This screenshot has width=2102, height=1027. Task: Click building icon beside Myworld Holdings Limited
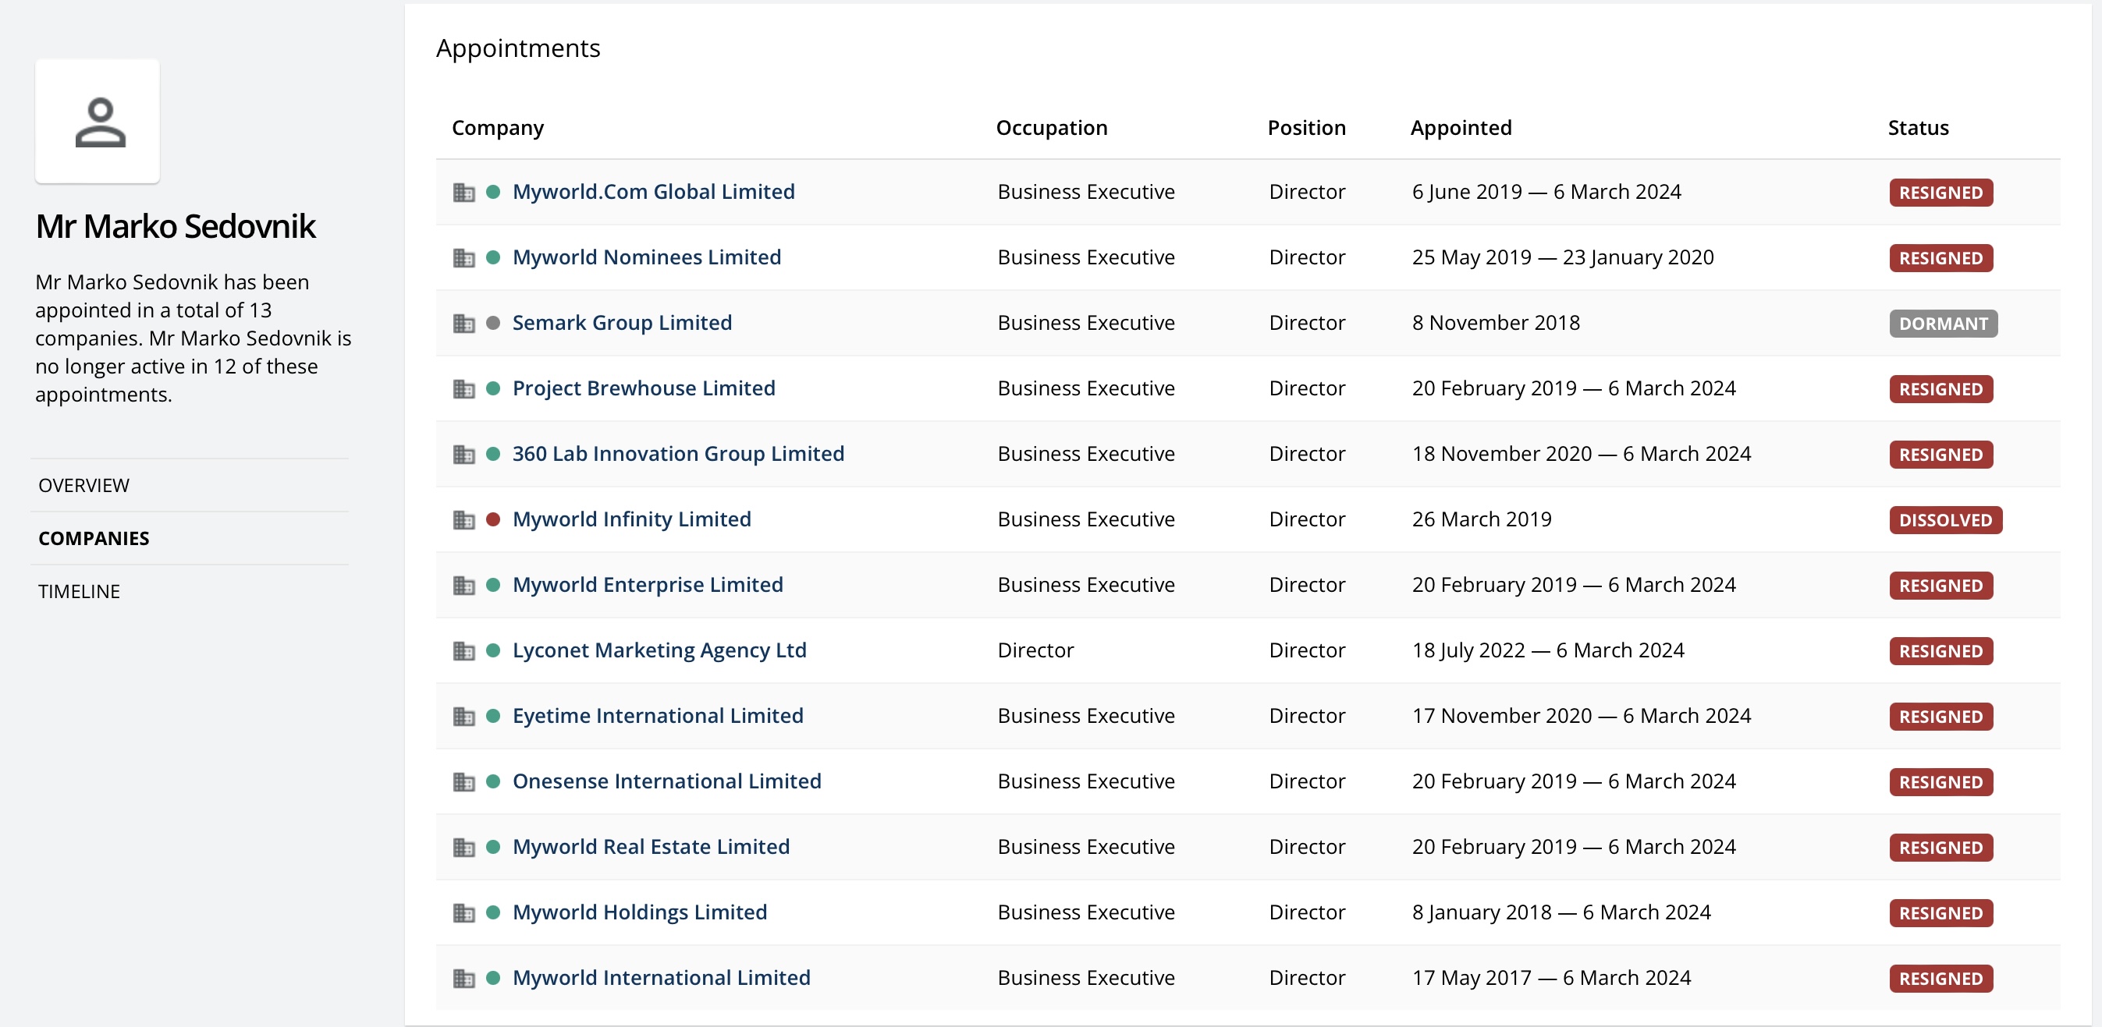tap(463, 913)
